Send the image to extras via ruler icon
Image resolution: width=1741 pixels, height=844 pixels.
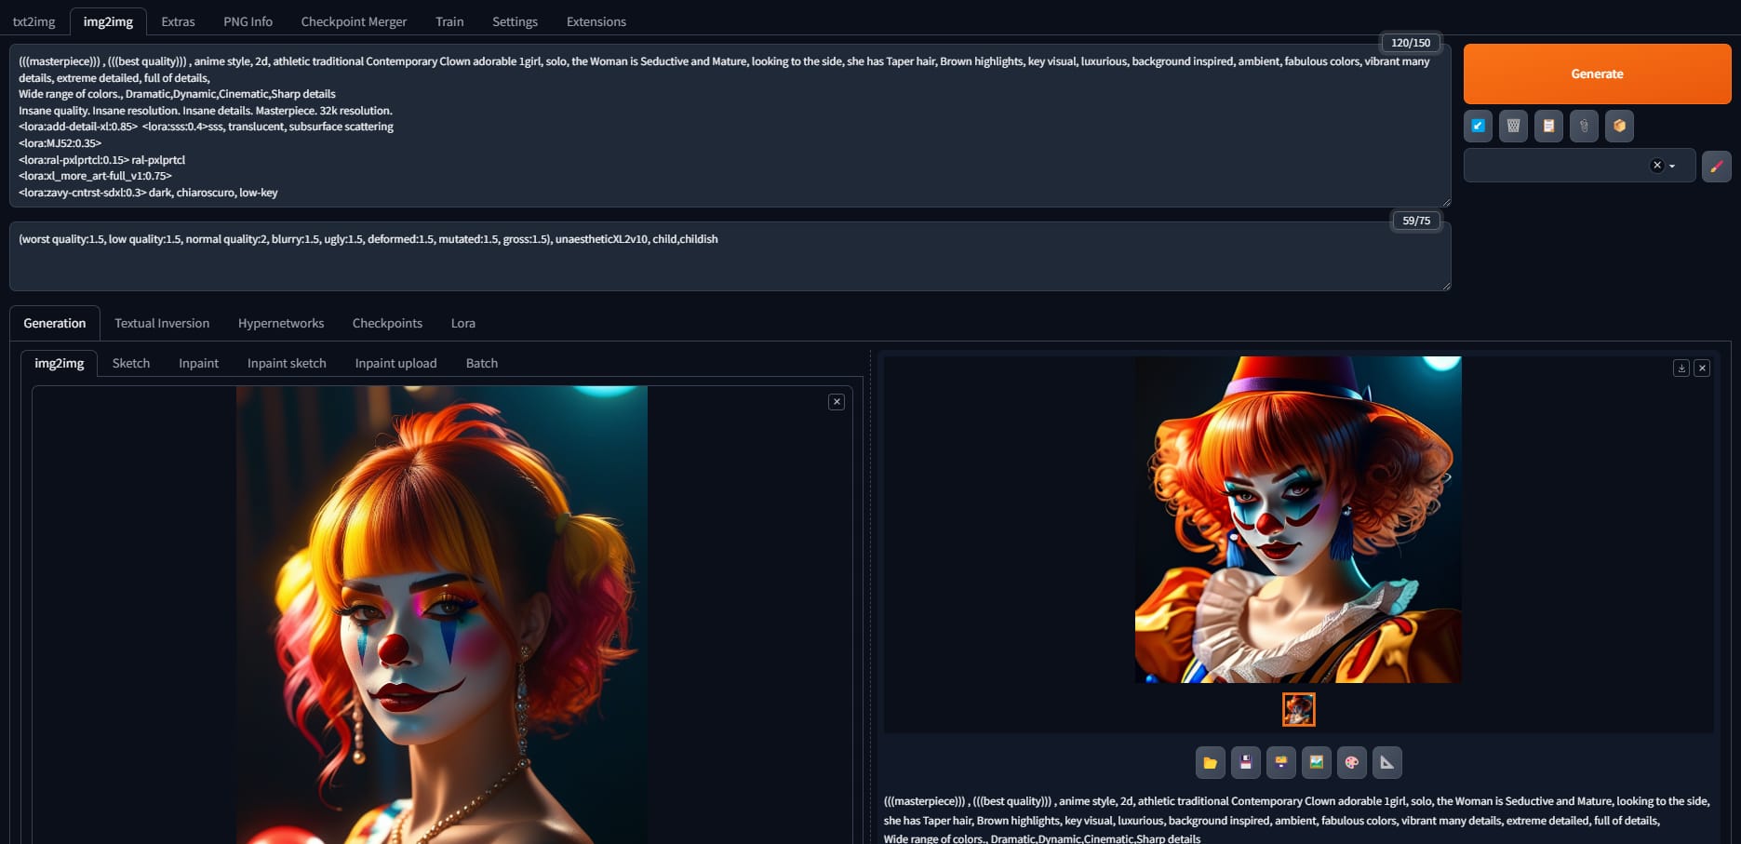pos(1386,762)
